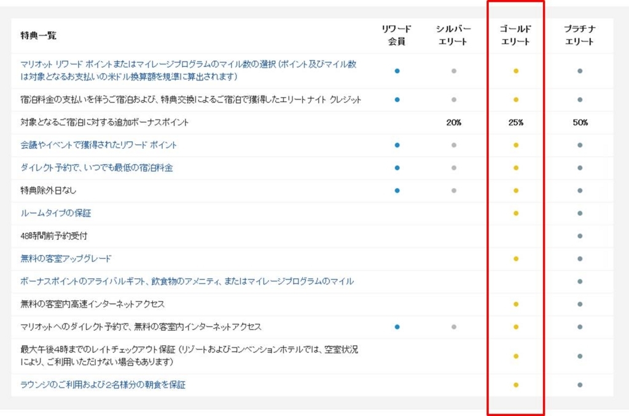Click the プラチナエリート dot in 無料の客室アップグレード row
This screenshot has height=416, width=629.
tap(580, 259)
